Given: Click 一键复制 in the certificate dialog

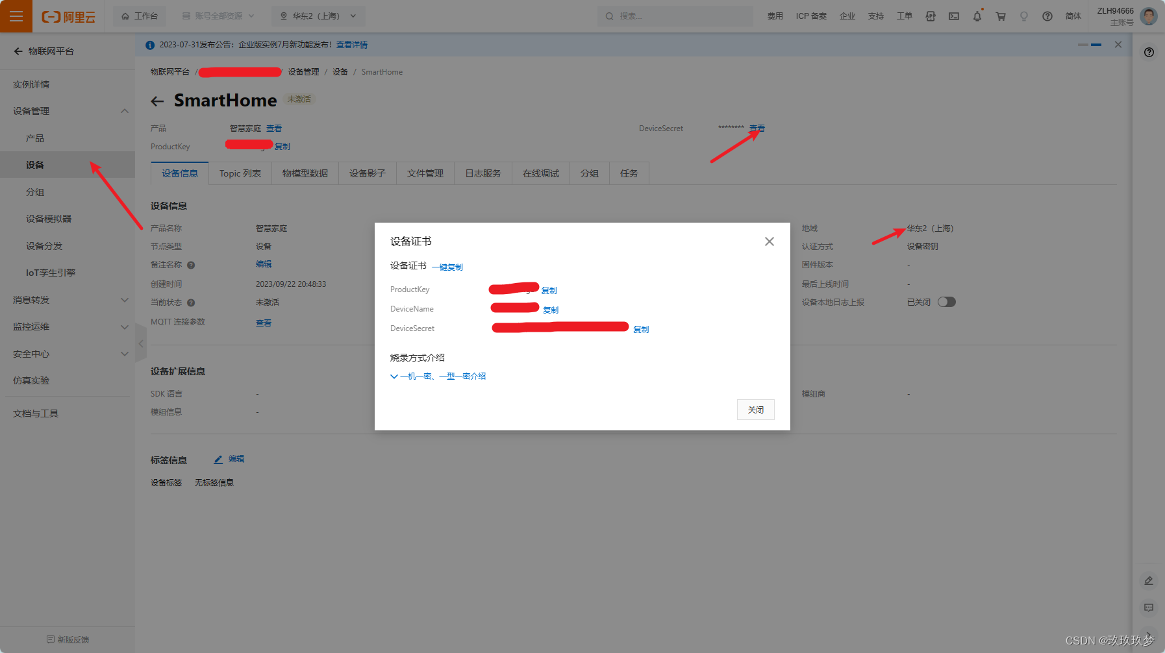Looking at the screenshot, I should click(x=447, y=267).
